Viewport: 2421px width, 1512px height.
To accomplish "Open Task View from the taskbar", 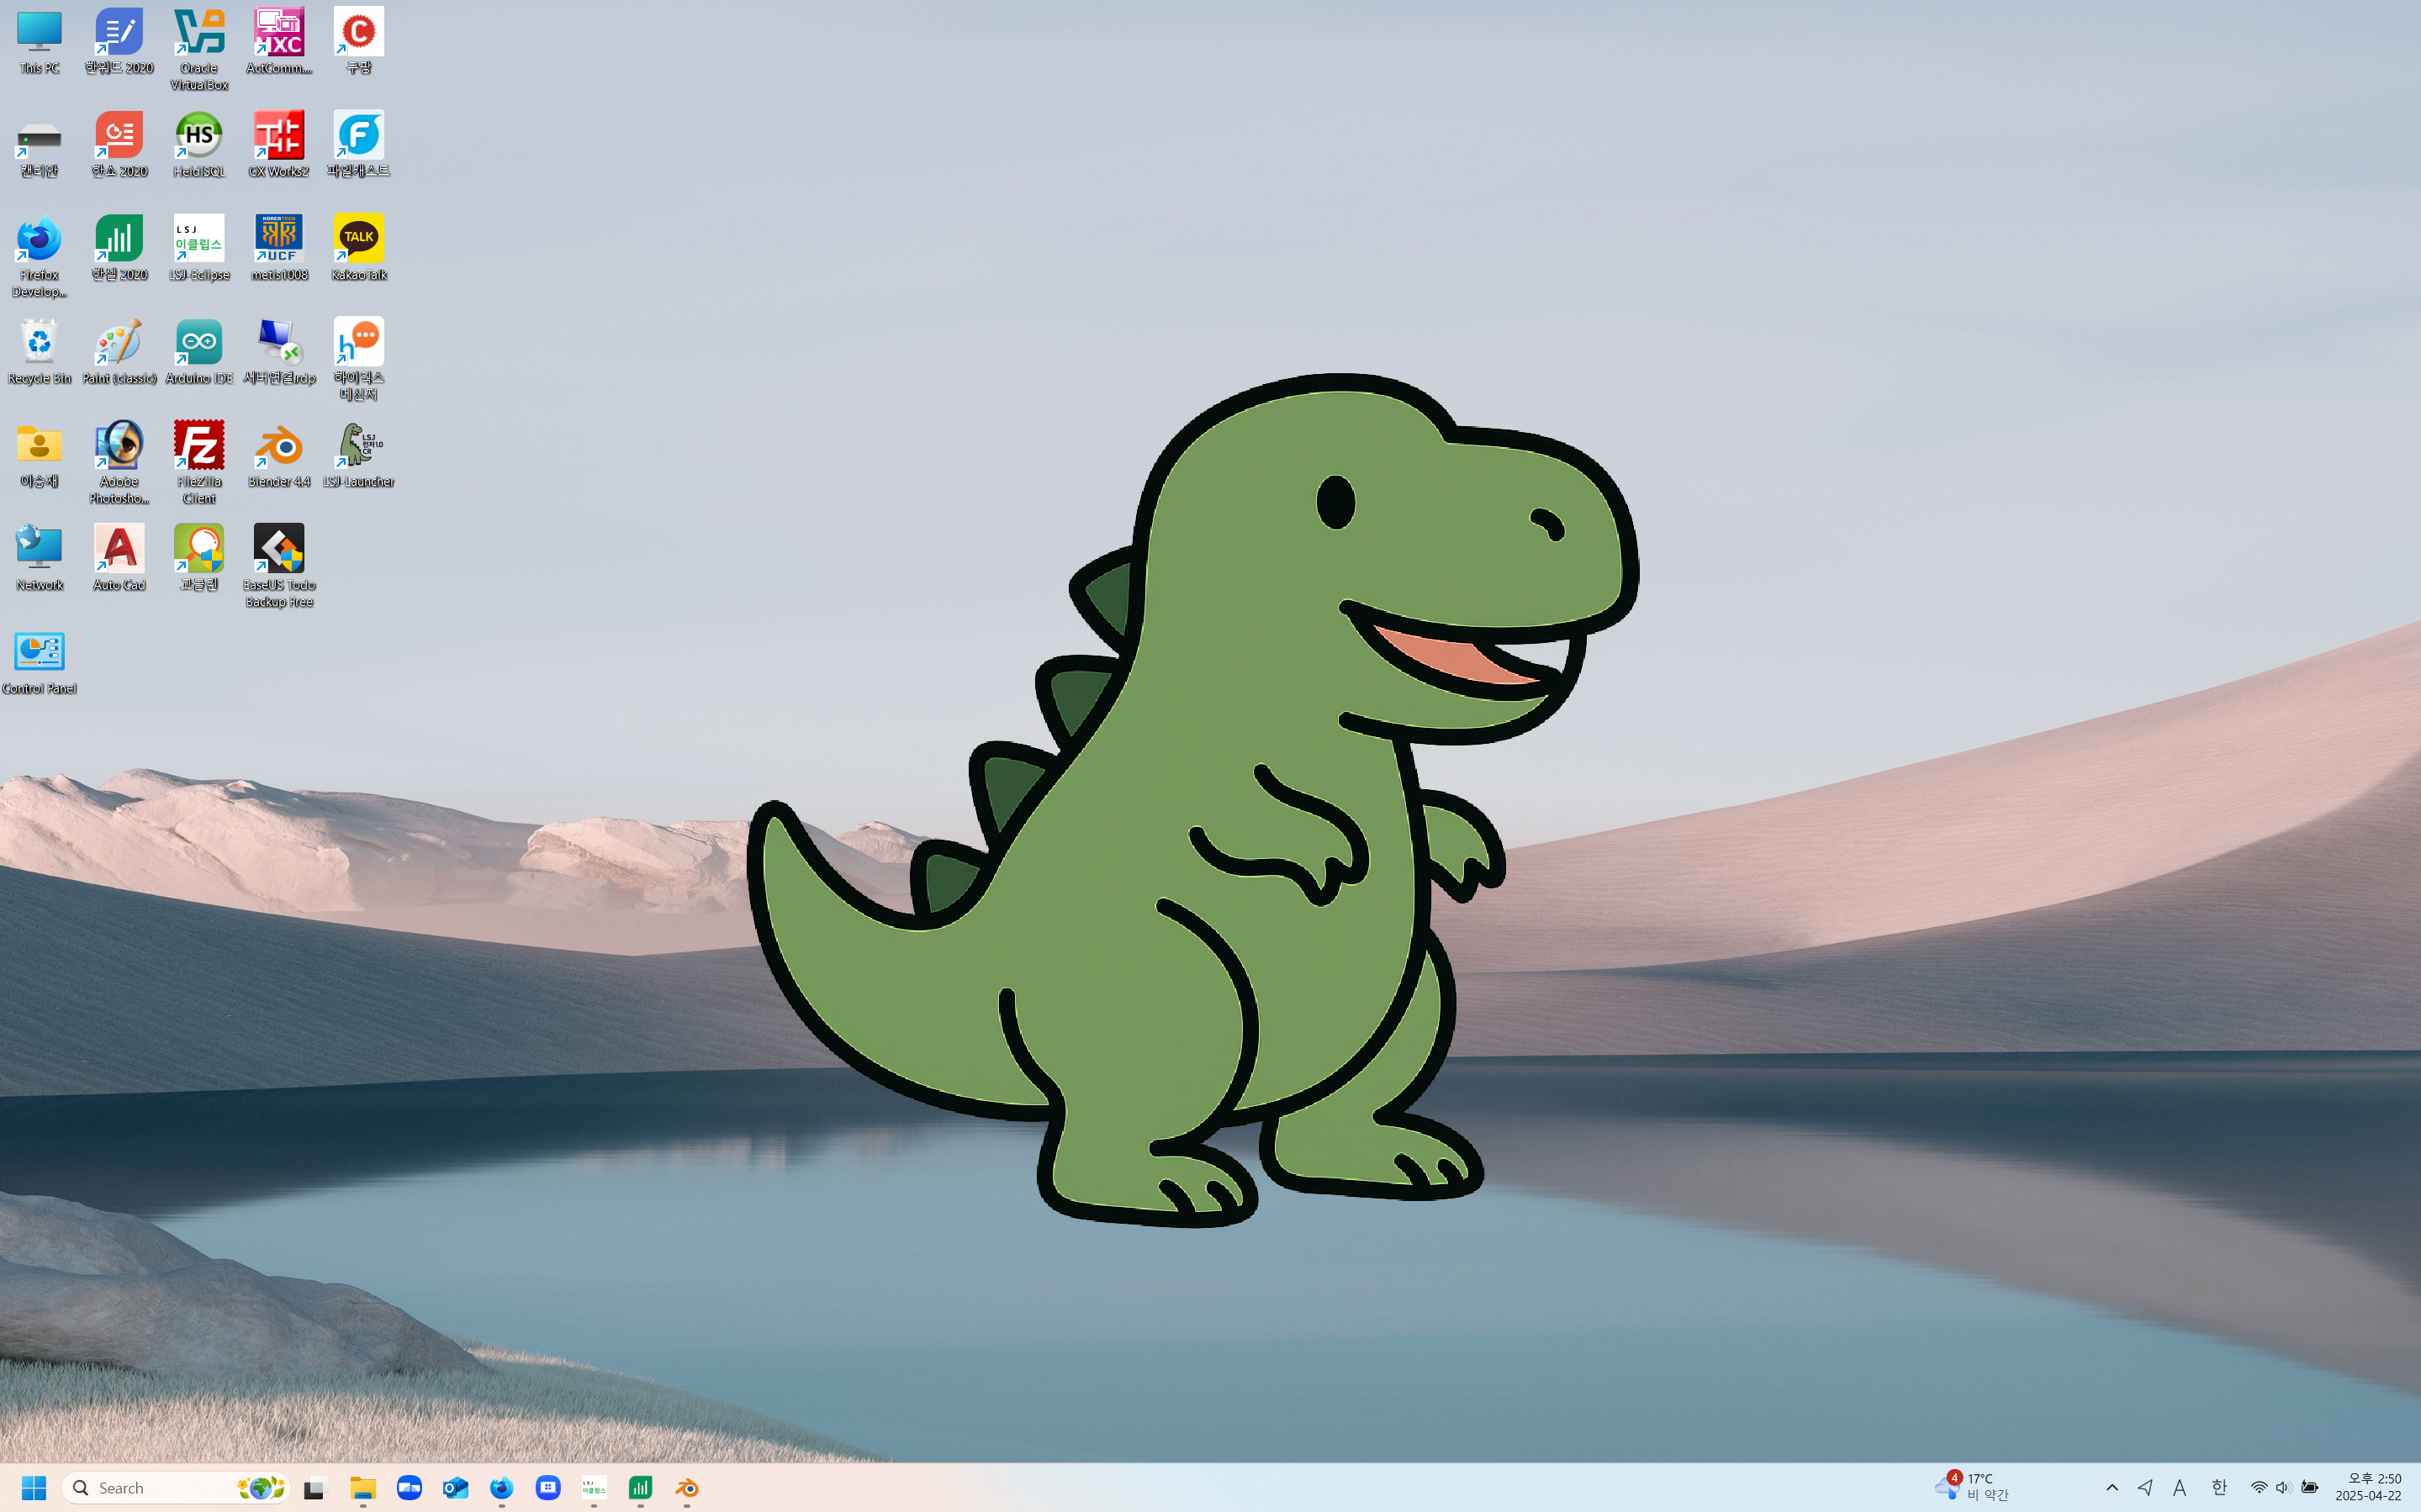I will (x=316, y=1487).
